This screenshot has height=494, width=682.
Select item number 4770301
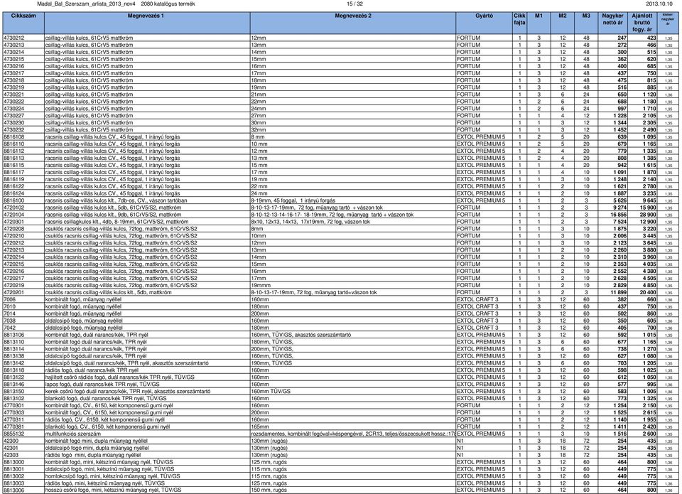pyautogui.click(x=14, y=405)
